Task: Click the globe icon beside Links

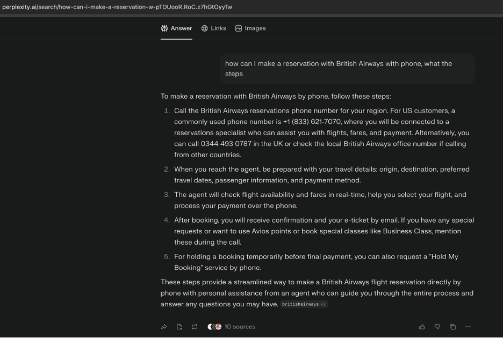Action: pyautogui.click(x=205, y=28)
